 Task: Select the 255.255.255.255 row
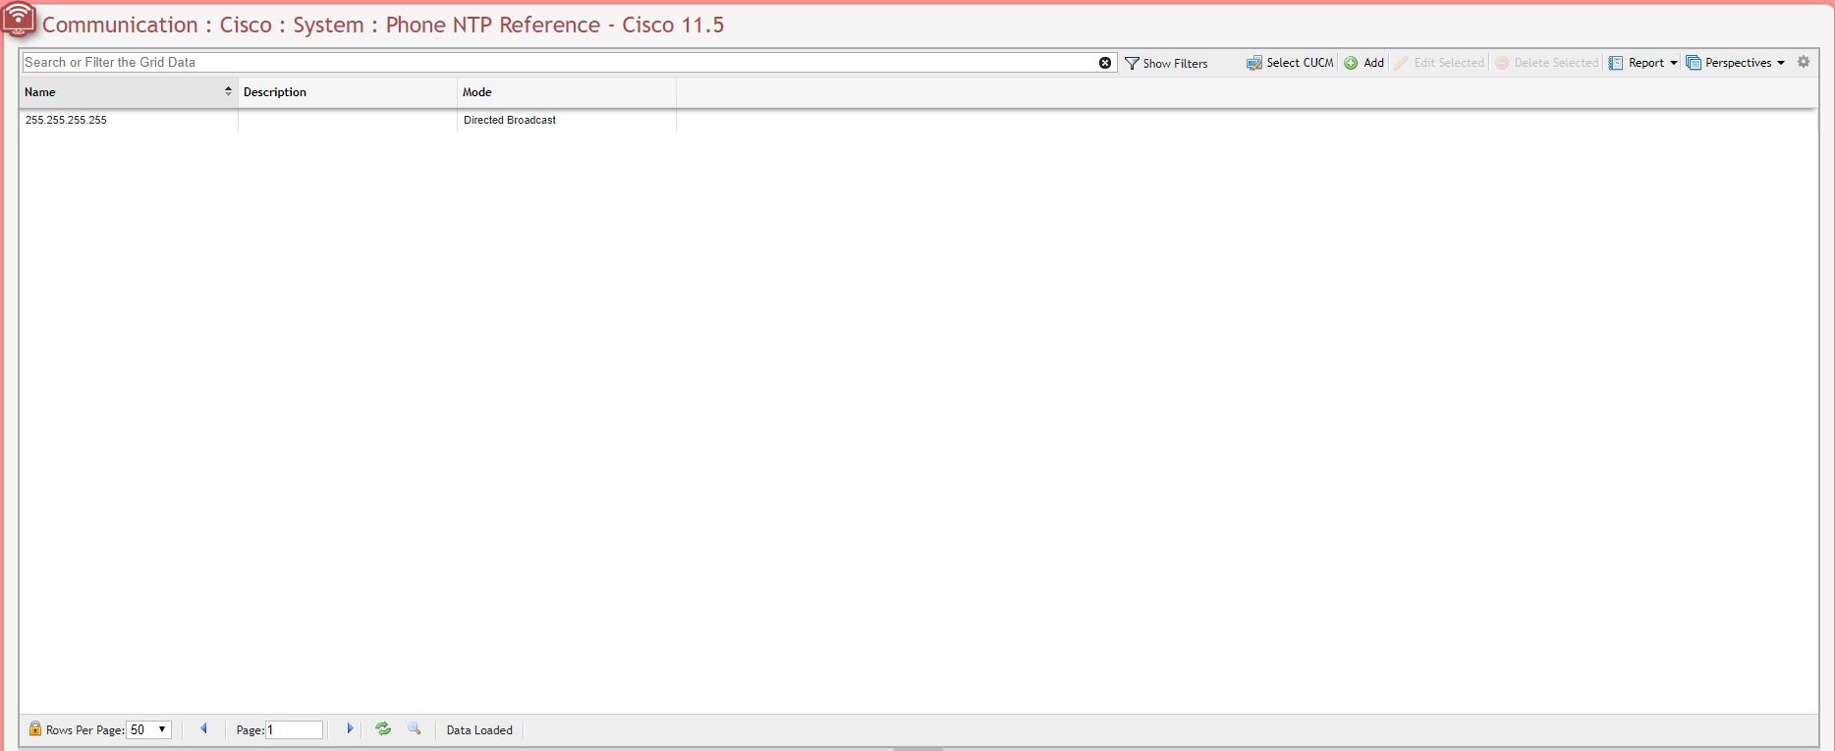[x=66, y=120]
